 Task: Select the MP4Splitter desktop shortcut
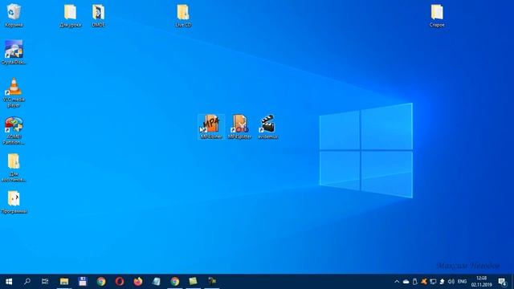(x=239, y=127)
